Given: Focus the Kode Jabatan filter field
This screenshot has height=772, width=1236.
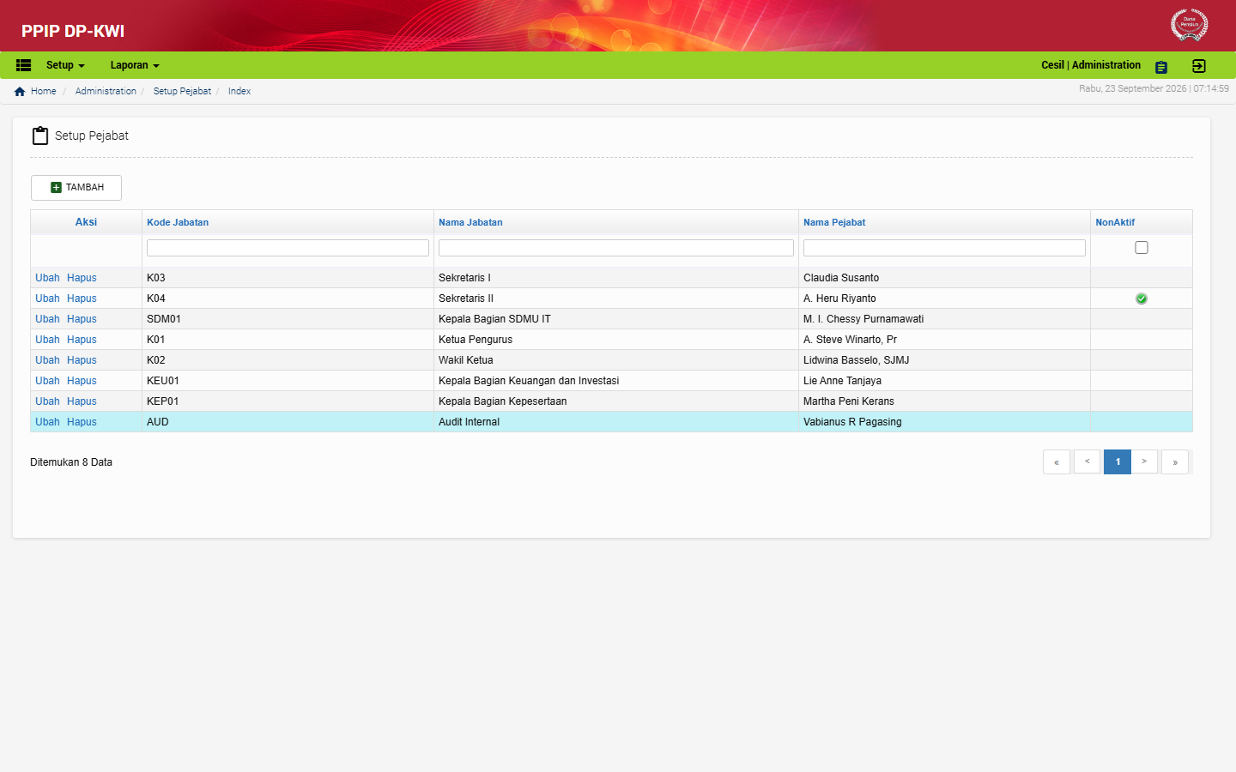Looking at the screenshot, I should tap(288, 248).
